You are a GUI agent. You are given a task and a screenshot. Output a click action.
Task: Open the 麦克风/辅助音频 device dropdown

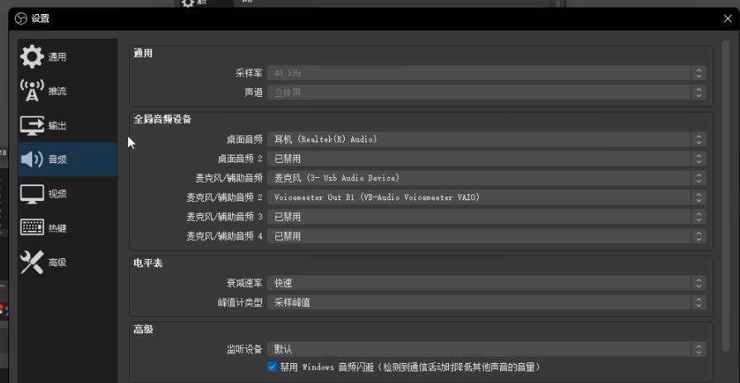(486, 178)
